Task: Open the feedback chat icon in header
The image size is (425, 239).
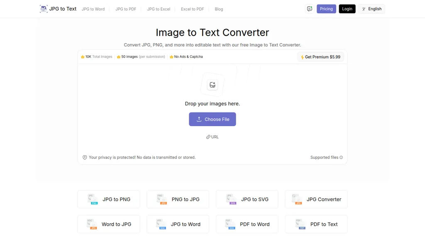Action: coord(310,9)
